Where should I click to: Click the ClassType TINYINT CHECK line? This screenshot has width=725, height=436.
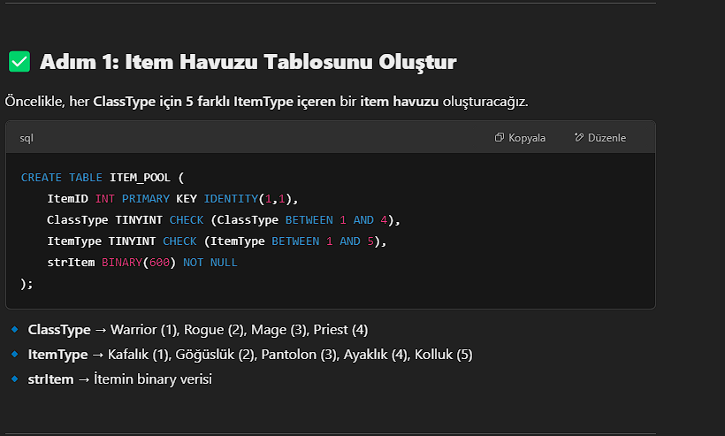(224, 220)
